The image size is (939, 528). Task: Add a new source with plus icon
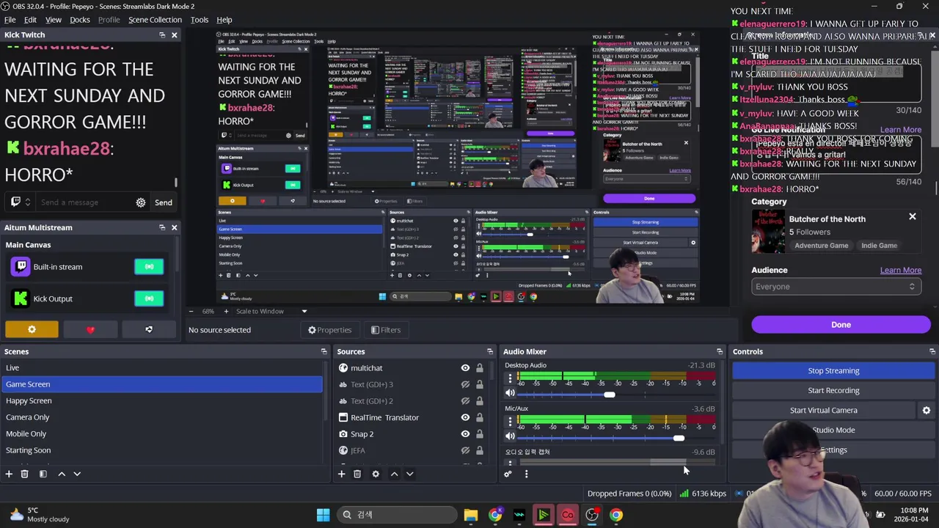[341, 474]
